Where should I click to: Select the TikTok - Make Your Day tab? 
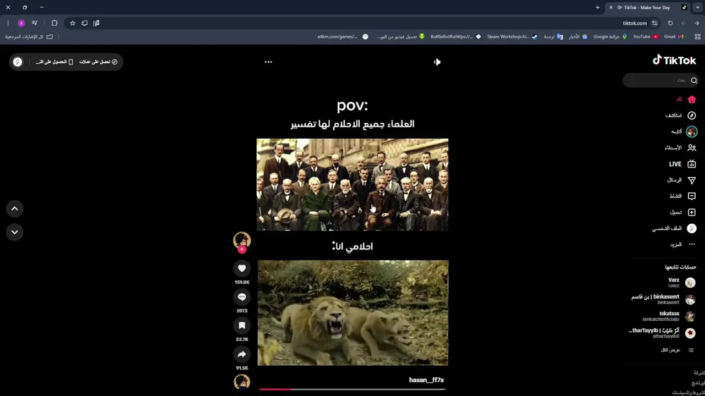[647, 7]
